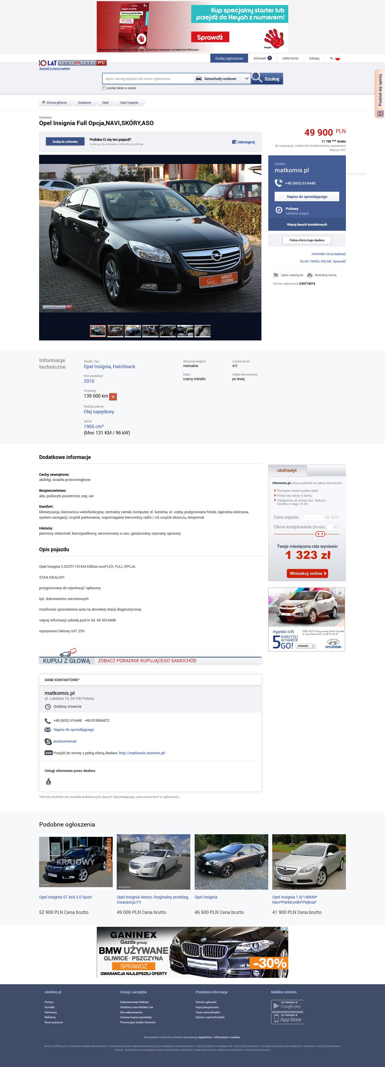Image resolution: width=385 pixels, height=1067 pixels.
Task: Select the last gallery thumbnail
Action: (x=202, y=331)
